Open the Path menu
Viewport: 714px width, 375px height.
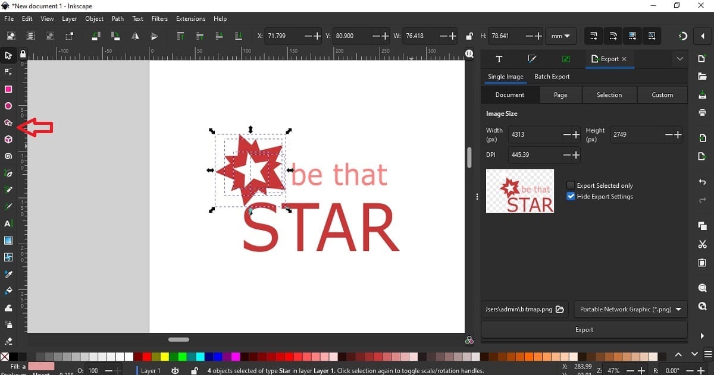117,18
